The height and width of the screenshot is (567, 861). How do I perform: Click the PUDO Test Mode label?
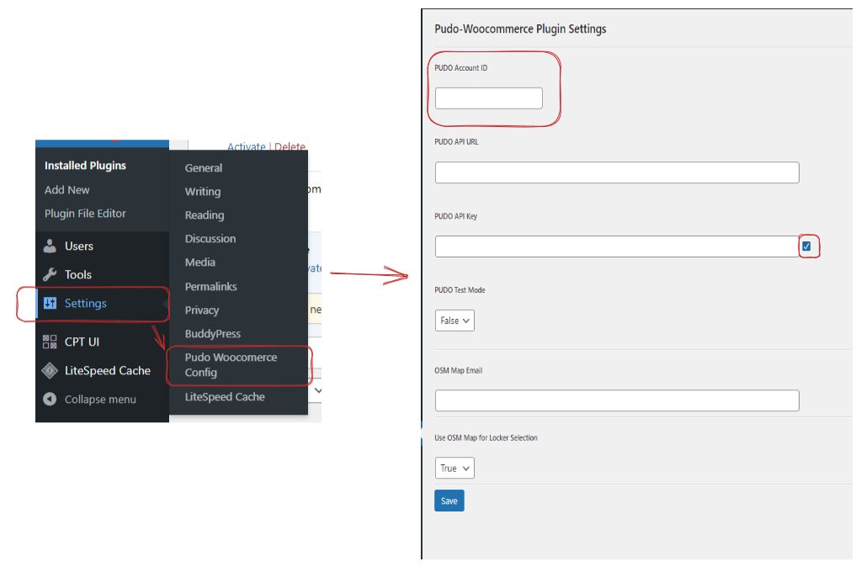[460, 290]
